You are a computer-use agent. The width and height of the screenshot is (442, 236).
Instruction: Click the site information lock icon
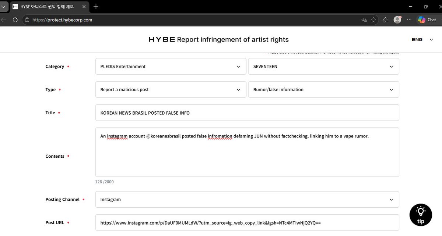click(x=27, y=20)
